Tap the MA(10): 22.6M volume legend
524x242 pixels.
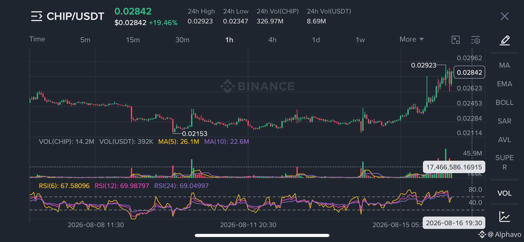(227, 142)
